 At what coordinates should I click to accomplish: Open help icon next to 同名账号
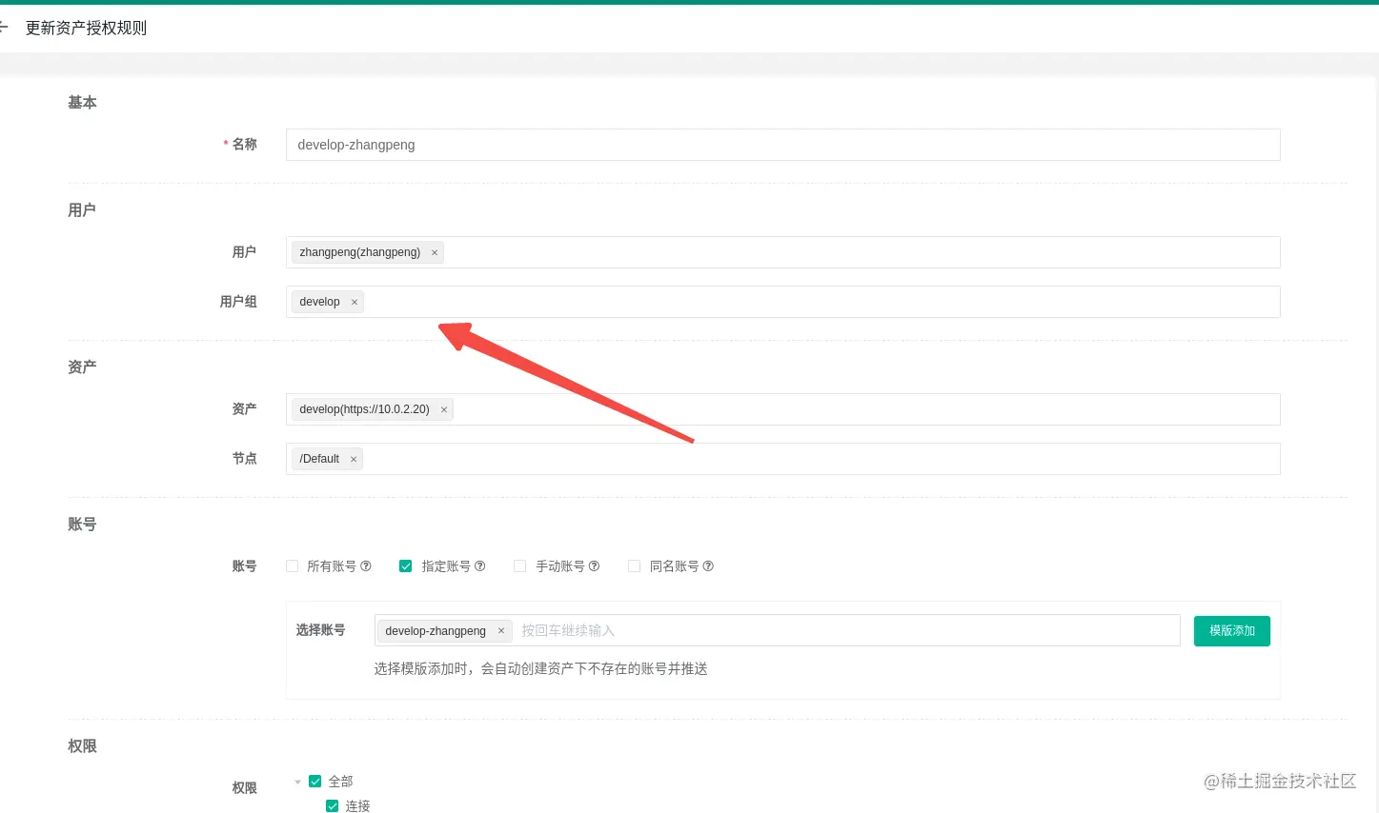click(x=708, y=565)
